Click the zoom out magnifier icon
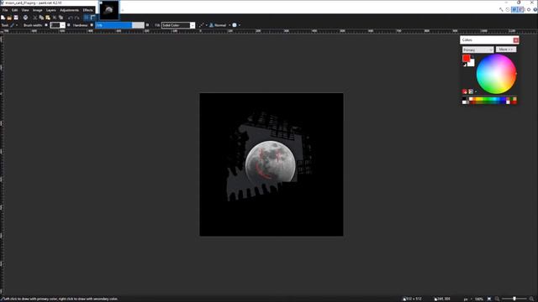Viewport: 538px width, 302px height. click(497, 299)
